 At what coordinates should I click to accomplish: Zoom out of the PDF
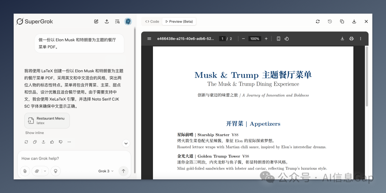click(243, 39)
